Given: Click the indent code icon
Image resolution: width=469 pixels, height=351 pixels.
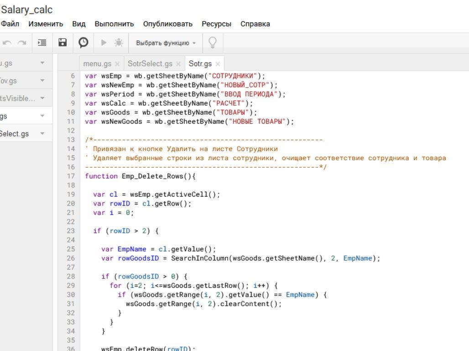Looking at the screenshot, I should point(42,43).
